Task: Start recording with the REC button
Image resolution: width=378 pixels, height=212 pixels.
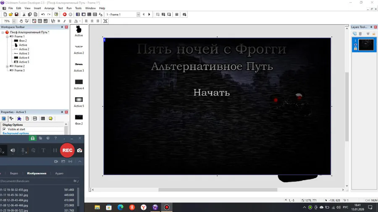Action: coord(67,150)
